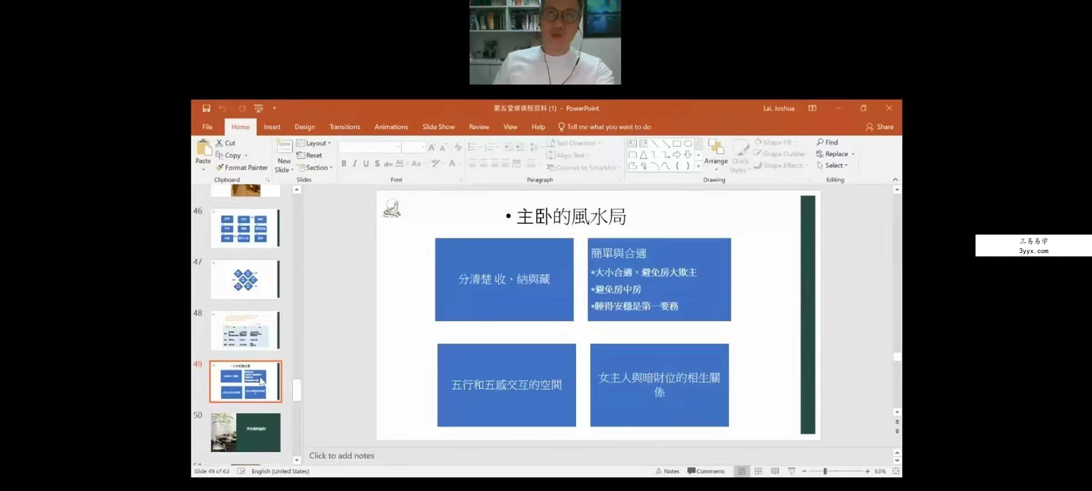Switch to Normal view icon

pyautogui.click(x=742, y=471)
